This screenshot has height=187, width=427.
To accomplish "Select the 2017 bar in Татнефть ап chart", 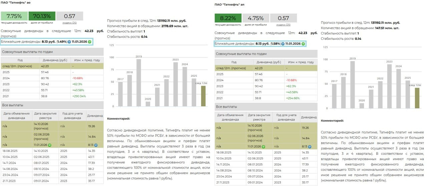I will [334, 96].
